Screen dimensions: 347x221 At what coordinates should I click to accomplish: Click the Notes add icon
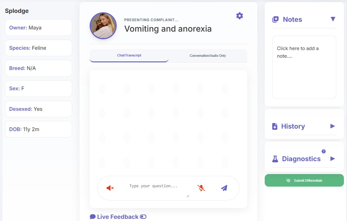(275, 20)
